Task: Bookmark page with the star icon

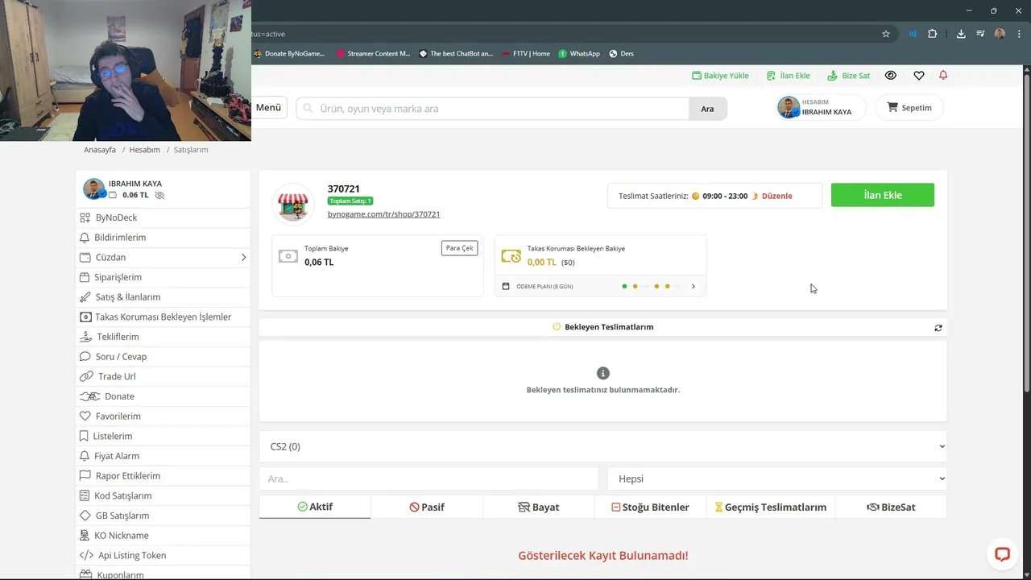Action: click(886, 34)
